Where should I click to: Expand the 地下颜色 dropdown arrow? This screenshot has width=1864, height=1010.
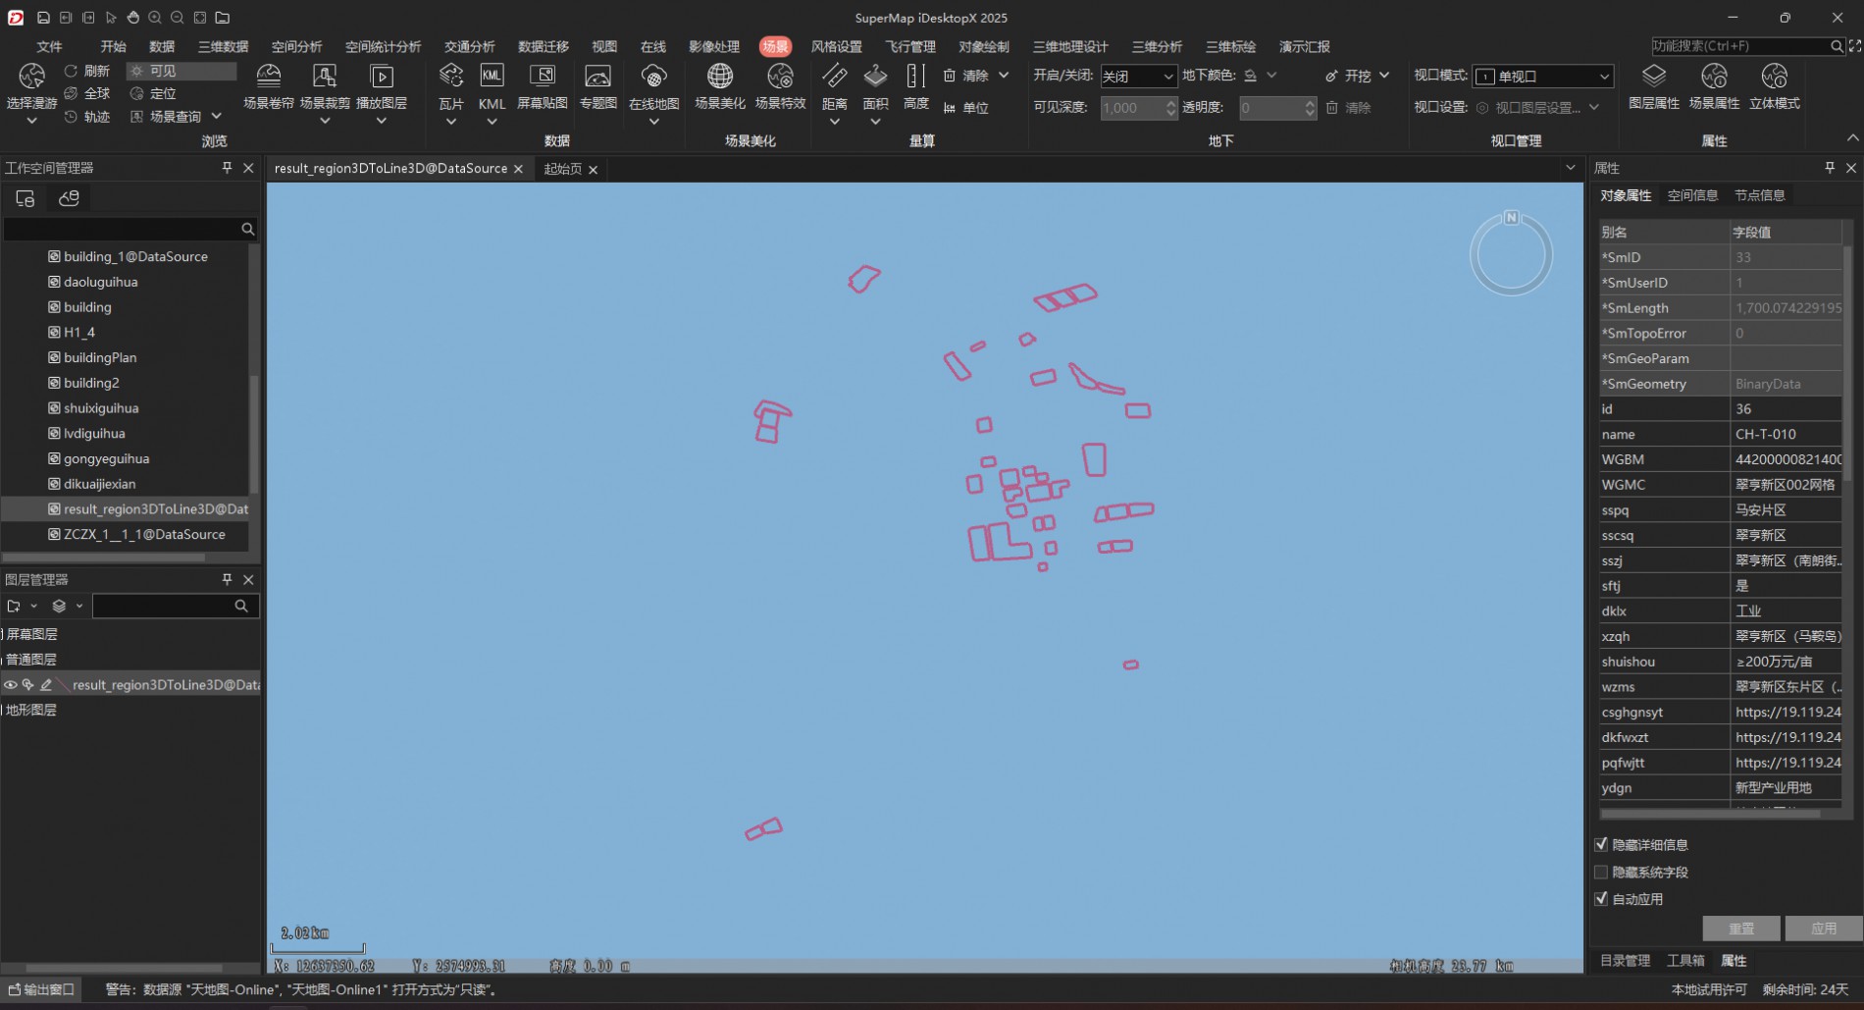[1271, 76]
